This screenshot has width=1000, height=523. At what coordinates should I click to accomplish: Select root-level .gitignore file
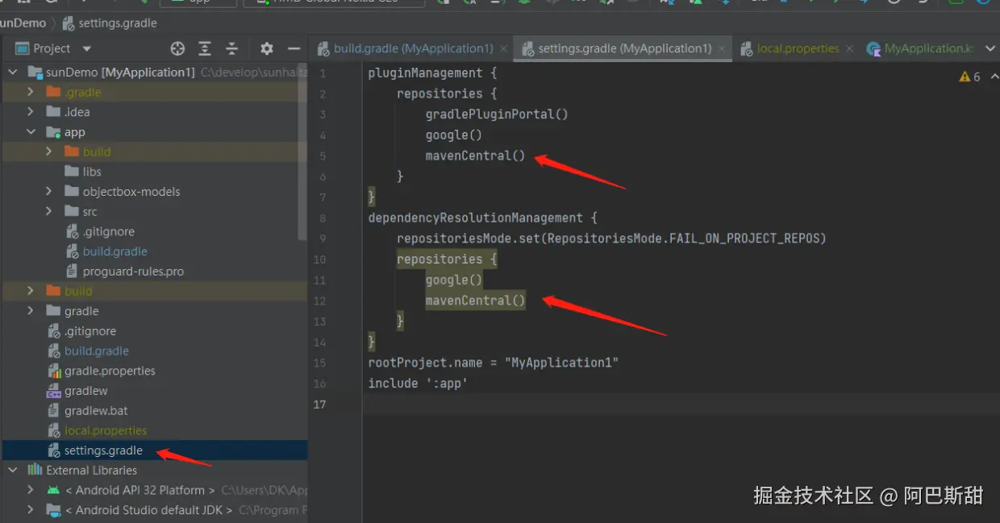pyautogui.click(x=81, y=331)
